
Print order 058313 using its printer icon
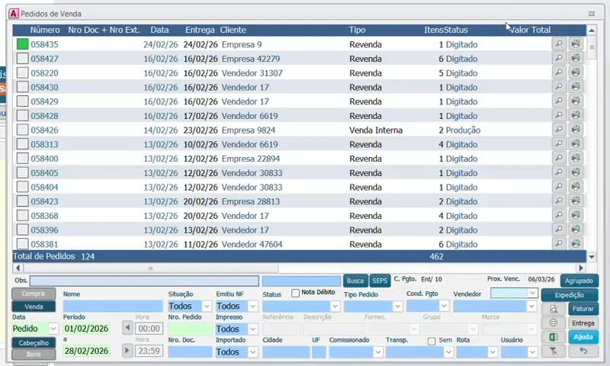pyautogui.click(x=576, y=145)
